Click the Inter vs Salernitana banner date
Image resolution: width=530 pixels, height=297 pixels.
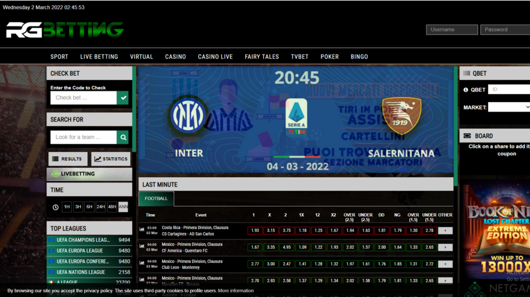297,167
